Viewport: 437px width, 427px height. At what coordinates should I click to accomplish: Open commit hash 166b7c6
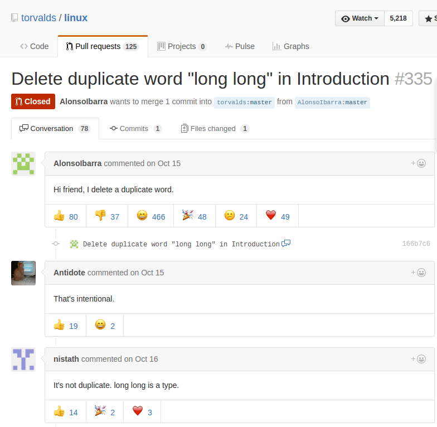coord(416,244)
